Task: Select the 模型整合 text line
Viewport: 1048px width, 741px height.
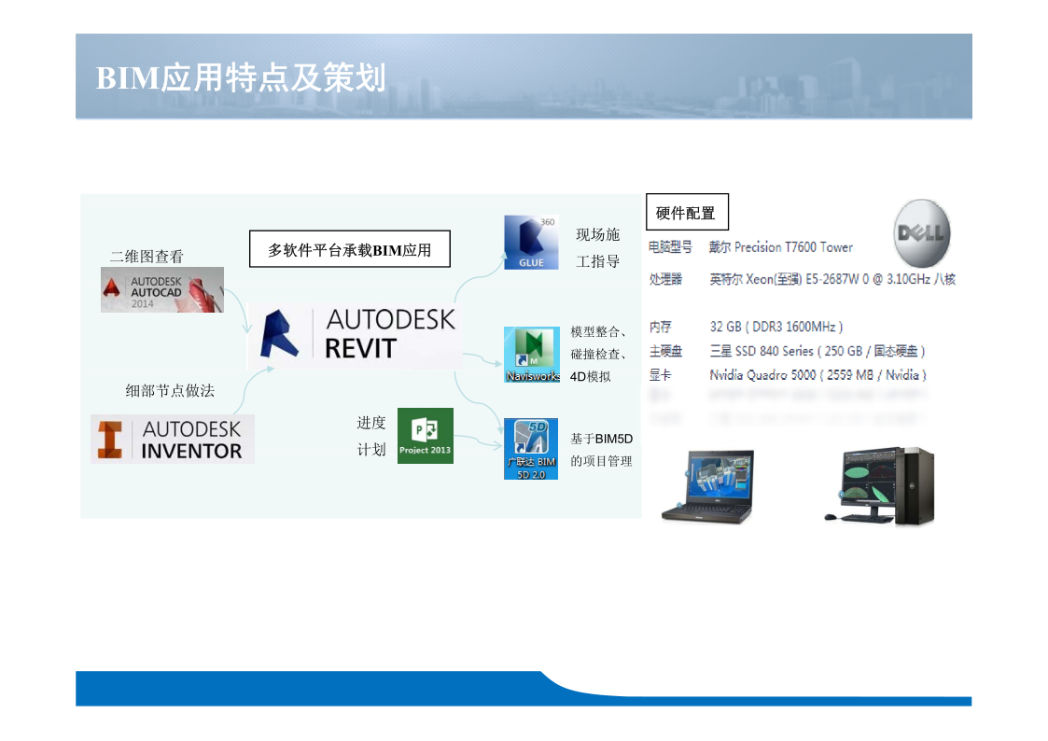Action: (598, 332)
